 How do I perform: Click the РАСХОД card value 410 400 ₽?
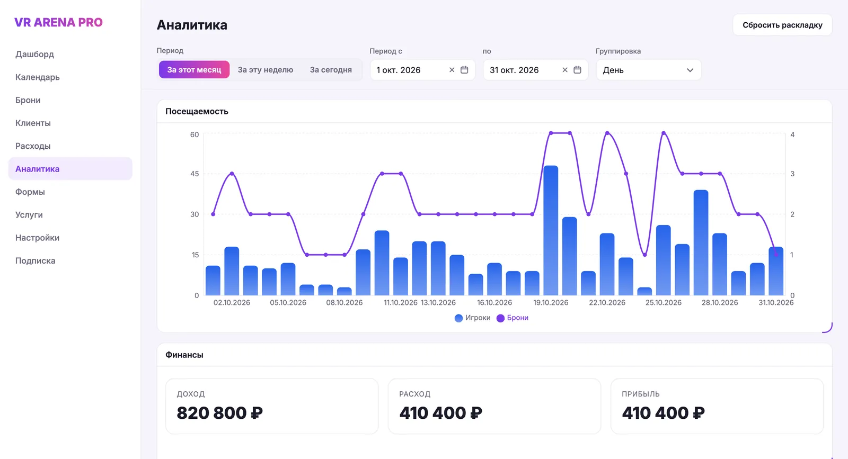440,413
